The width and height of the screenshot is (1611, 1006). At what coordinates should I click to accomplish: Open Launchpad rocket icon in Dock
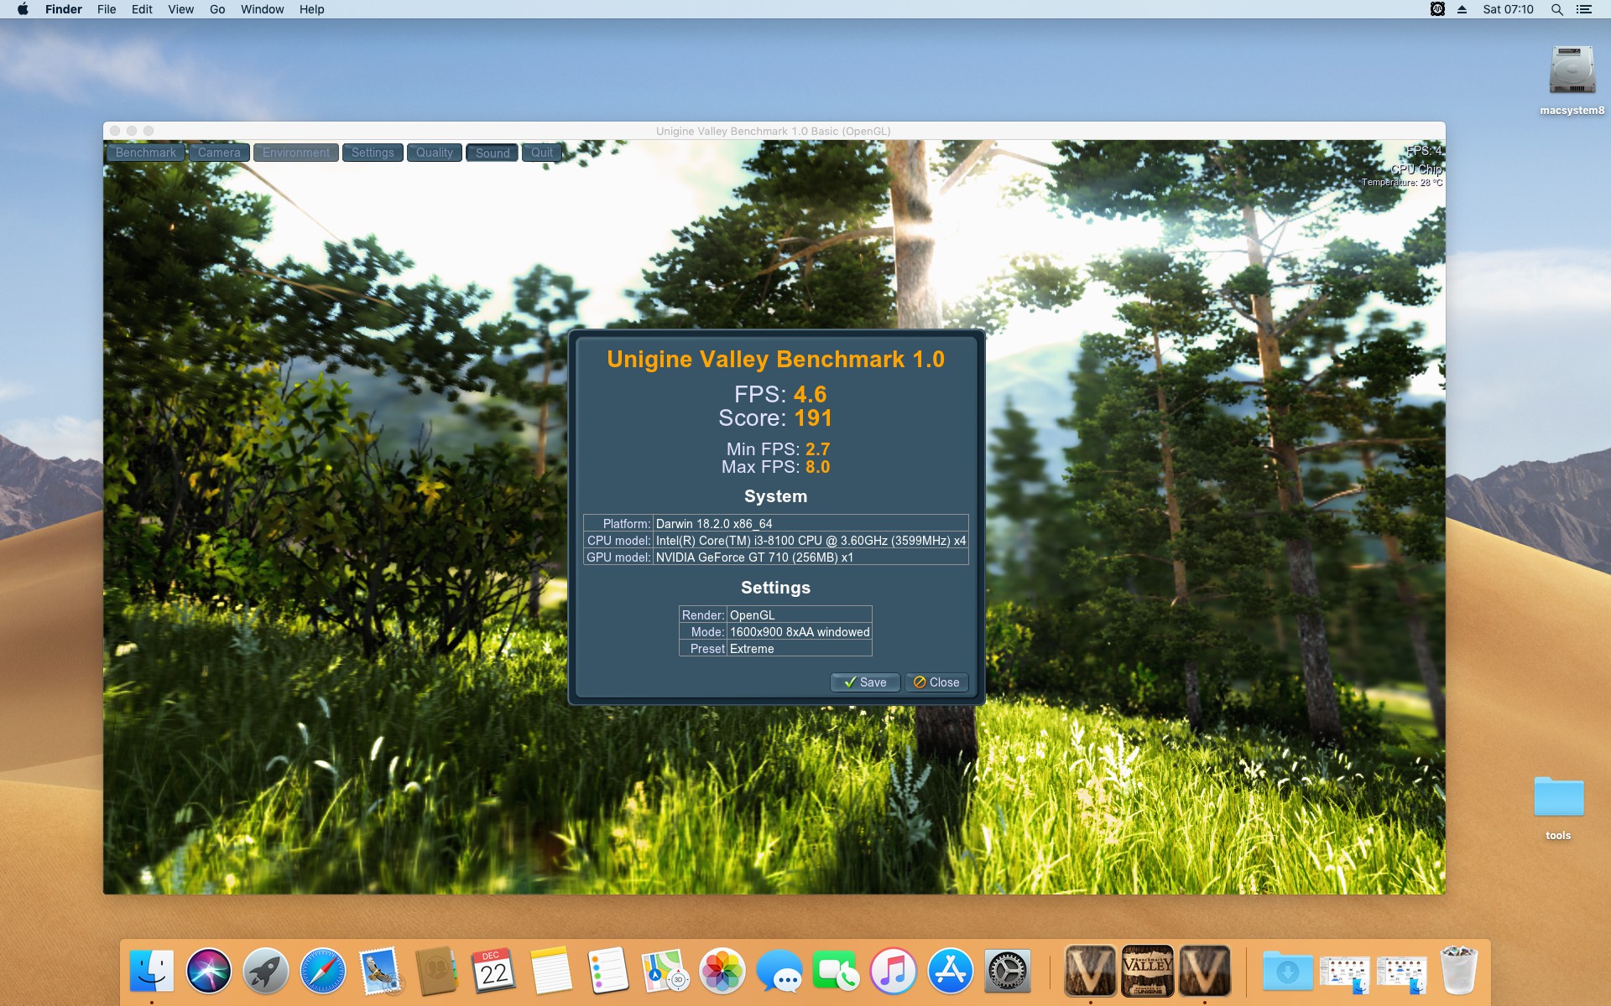(265, 972)
